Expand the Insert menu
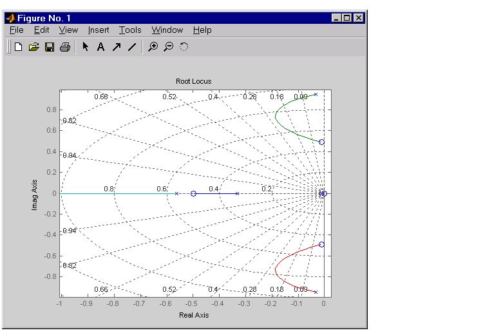The image size is (483, 335). (x=99, y=30)
